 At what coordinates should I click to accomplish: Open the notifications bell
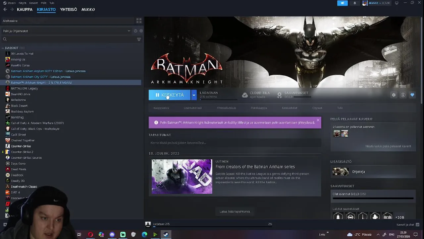pos(355,3)
